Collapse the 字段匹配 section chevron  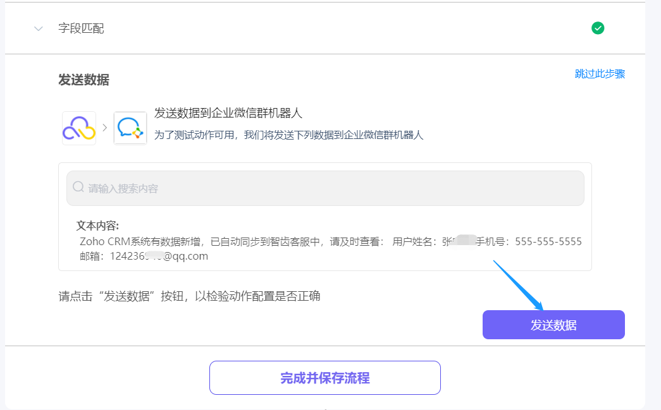(39, 28)
